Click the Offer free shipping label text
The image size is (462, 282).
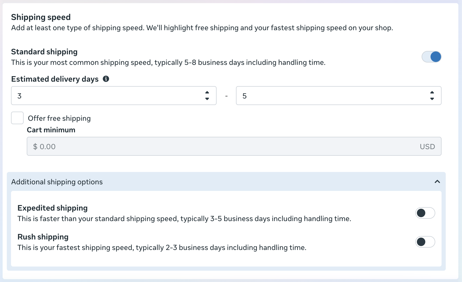tap(59, 118)
